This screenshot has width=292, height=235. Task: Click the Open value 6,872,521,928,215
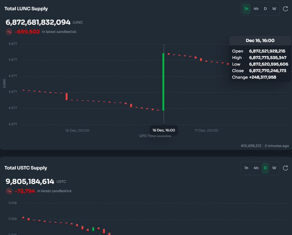[x=267, y=51]
